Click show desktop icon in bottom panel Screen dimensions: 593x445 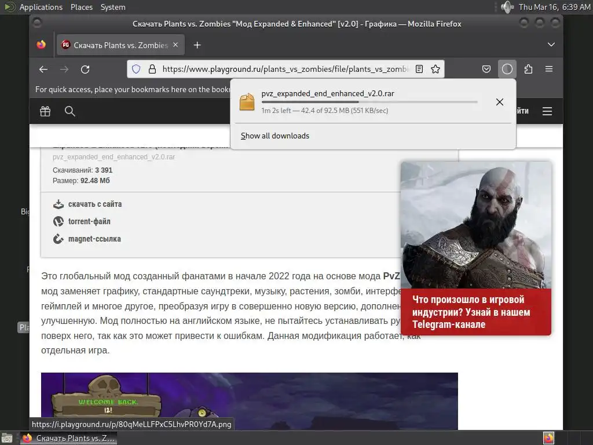point(7,438)
